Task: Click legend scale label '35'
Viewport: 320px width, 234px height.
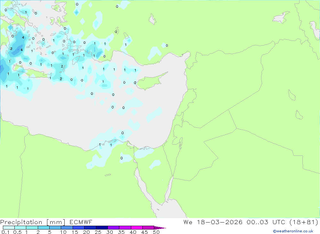Action: click(x=121, y=232)
